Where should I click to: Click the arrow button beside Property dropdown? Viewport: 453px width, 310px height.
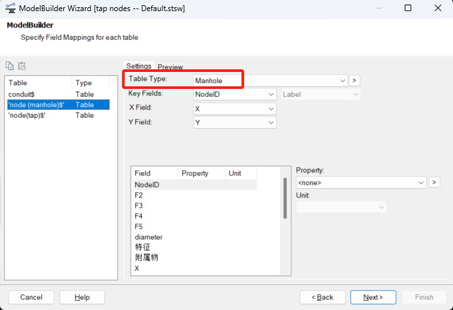[x=434, y=182]
